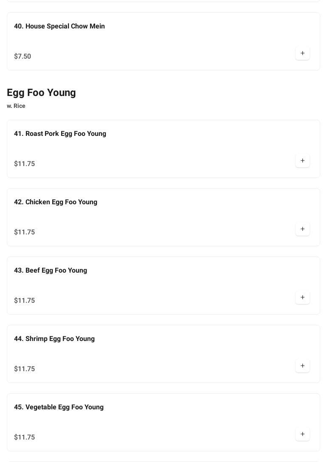Viewport: 327px width, 462px height.
Task: Click Chicken Egg Foo Young $11.75 price
Action: (x=25, y=232)
